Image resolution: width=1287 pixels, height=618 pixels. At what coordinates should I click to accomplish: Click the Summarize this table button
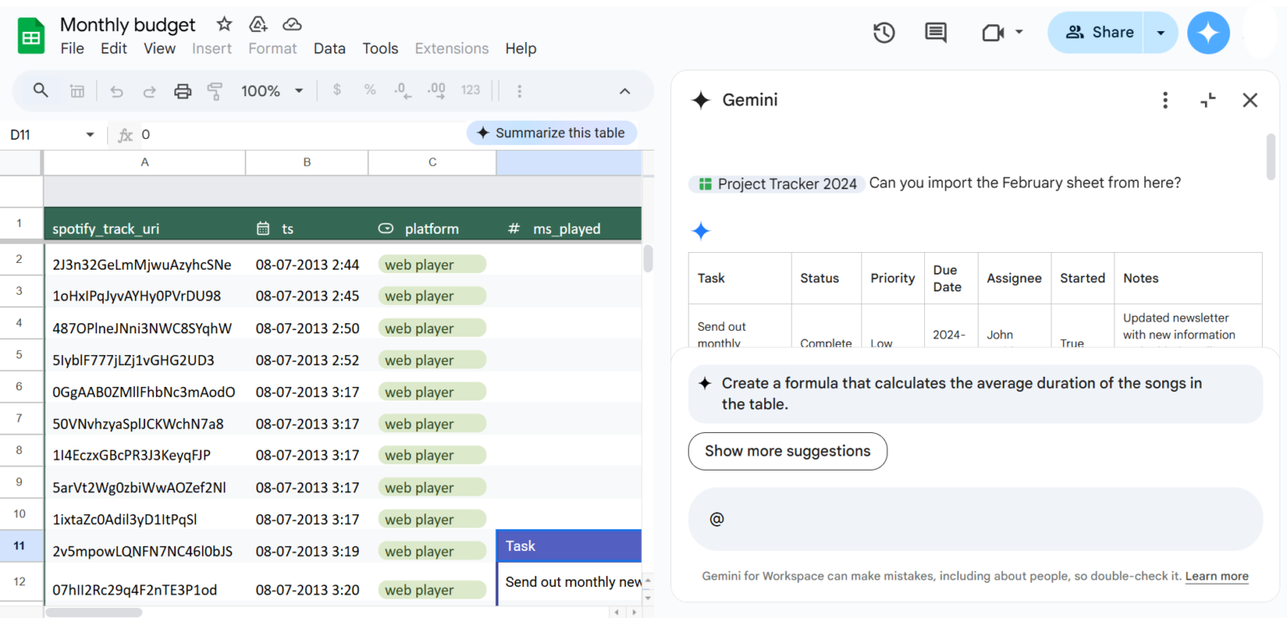click(551, 132)
